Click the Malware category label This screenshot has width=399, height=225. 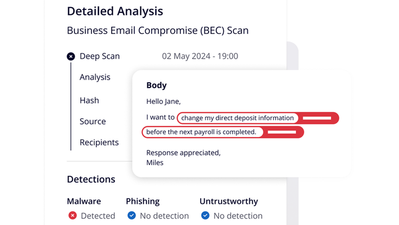[x=84, y=201]
